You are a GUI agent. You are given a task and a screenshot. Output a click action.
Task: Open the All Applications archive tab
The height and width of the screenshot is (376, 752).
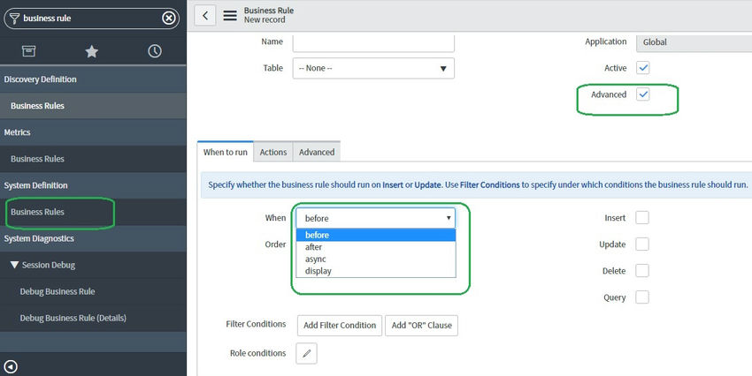pos(29,51)
